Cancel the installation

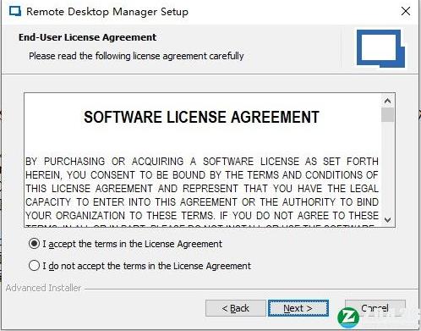pos(375,308)
